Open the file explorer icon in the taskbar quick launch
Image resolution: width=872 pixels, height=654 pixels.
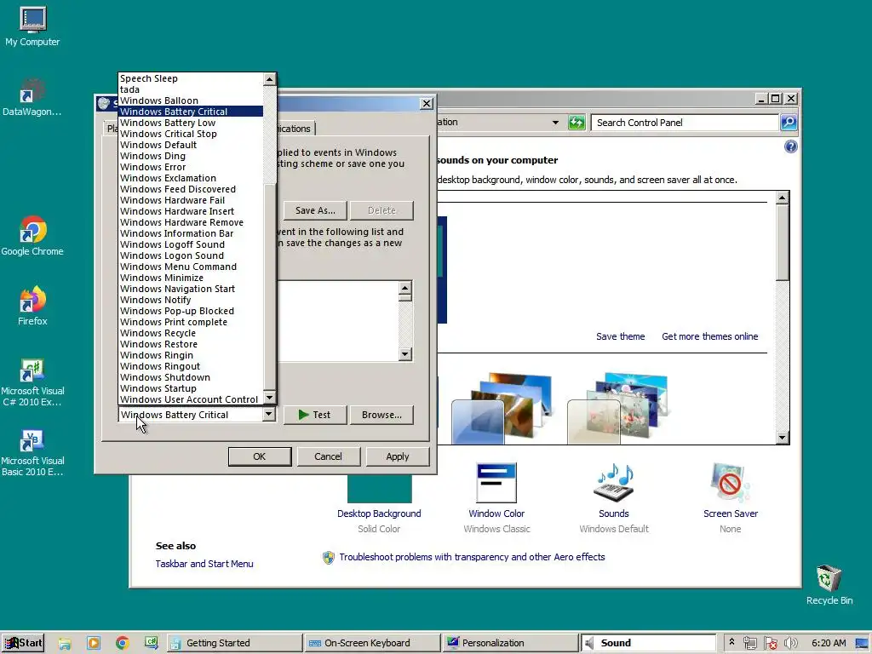(x=65, y=643)
